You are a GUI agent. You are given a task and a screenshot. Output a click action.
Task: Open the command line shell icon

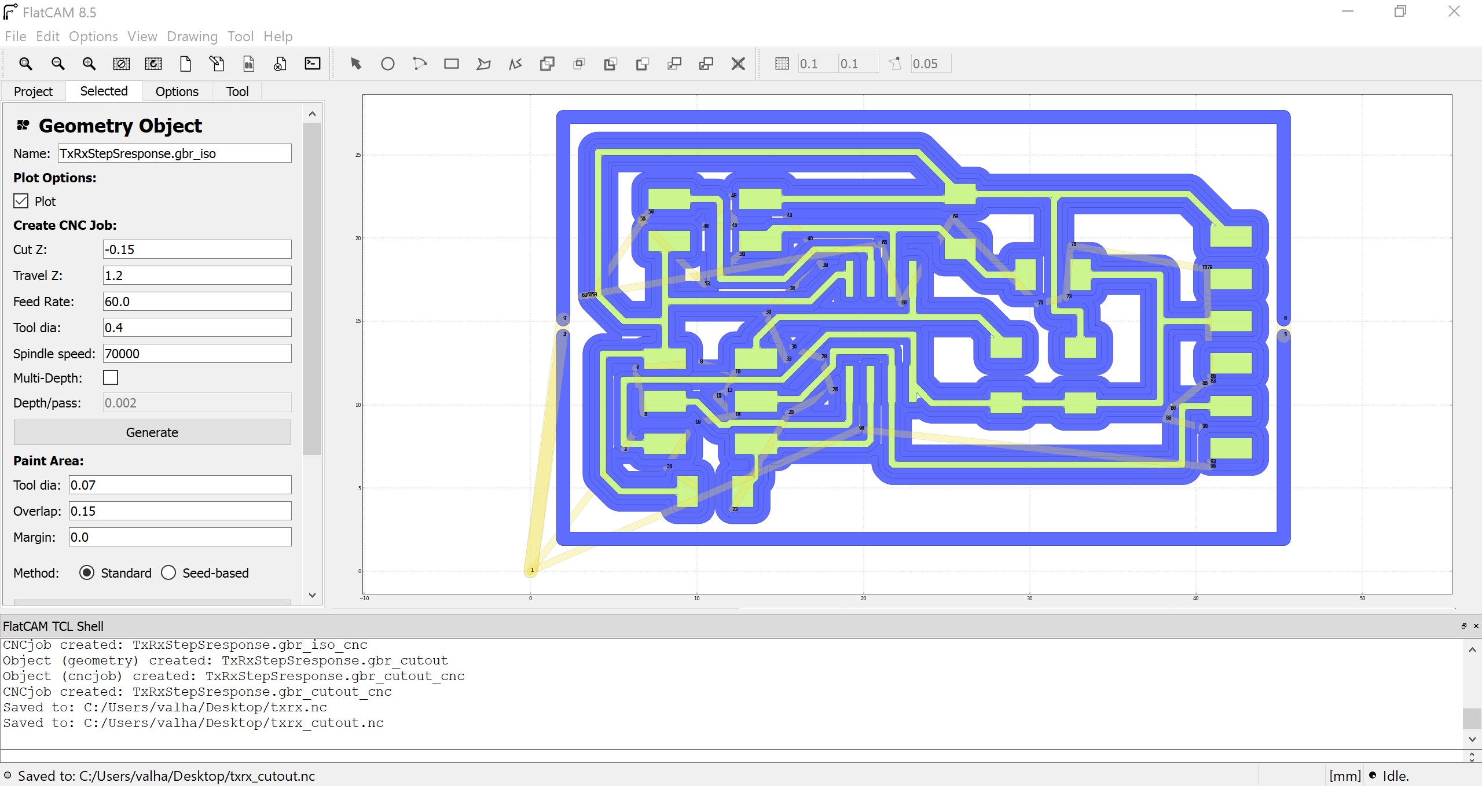[313, 64]
